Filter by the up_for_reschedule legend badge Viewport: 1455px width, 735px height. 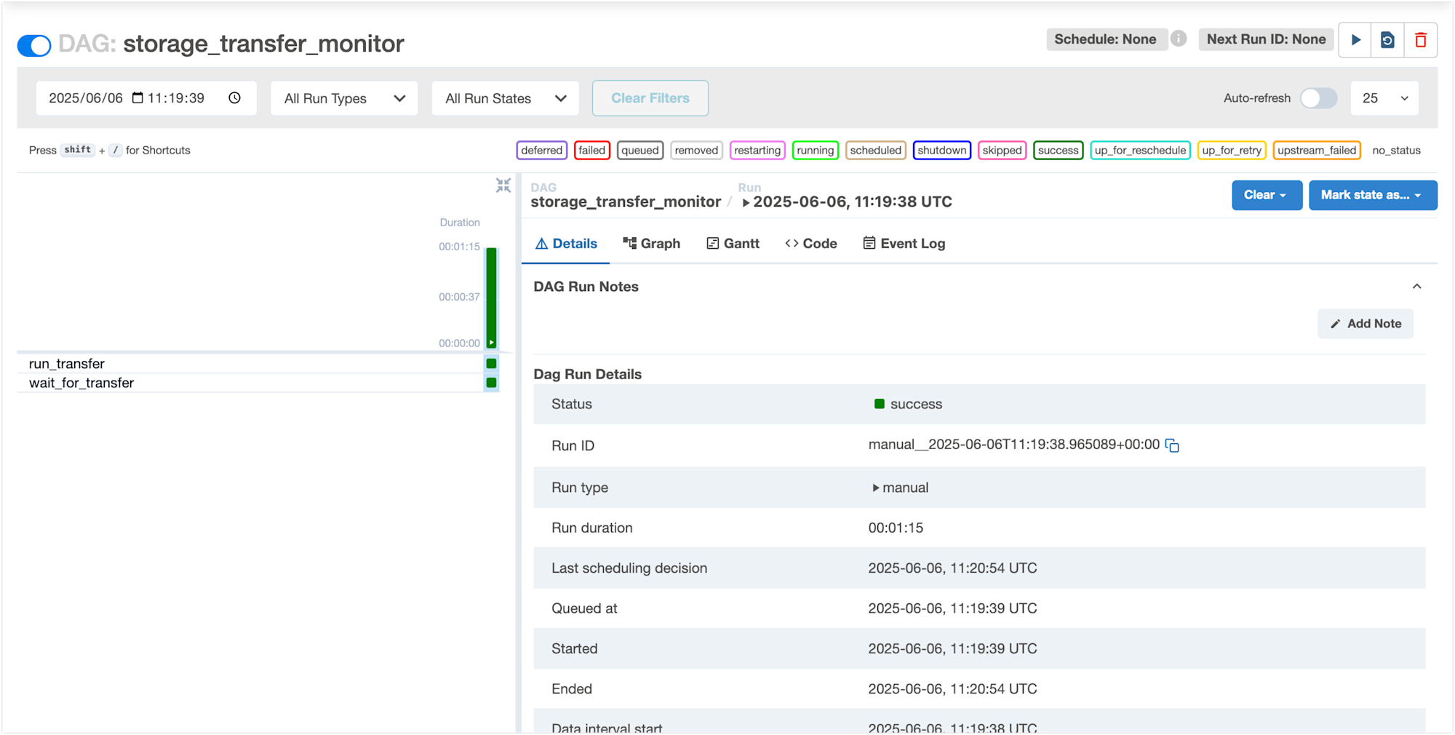tap(1141, 151)
